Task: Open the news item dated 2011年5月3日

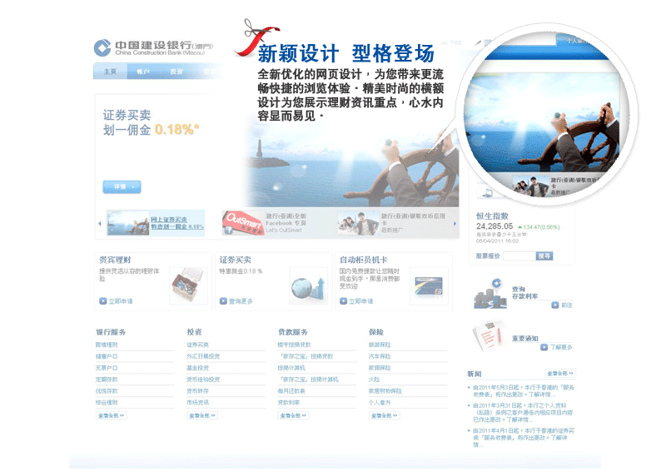Action: [524, 391]
